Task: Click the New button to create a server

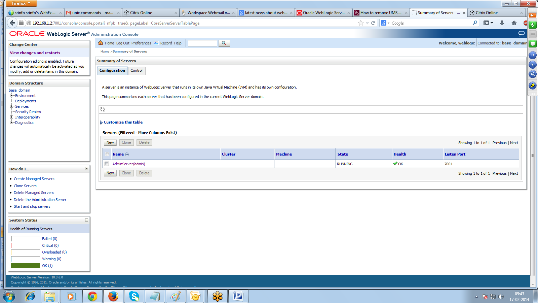Action: 110,142
